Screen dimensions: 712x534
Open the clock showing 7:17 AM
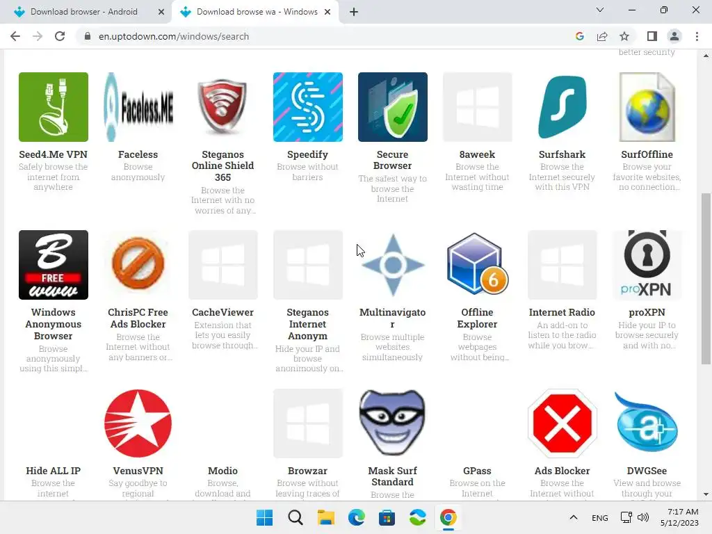679,517
